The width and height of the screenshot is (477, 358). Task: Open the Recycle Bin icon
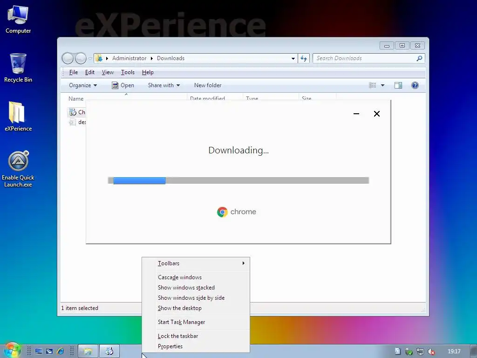coord(18,68)
